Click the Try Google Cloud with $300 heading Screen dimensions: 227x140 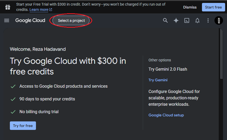point(68,66)
